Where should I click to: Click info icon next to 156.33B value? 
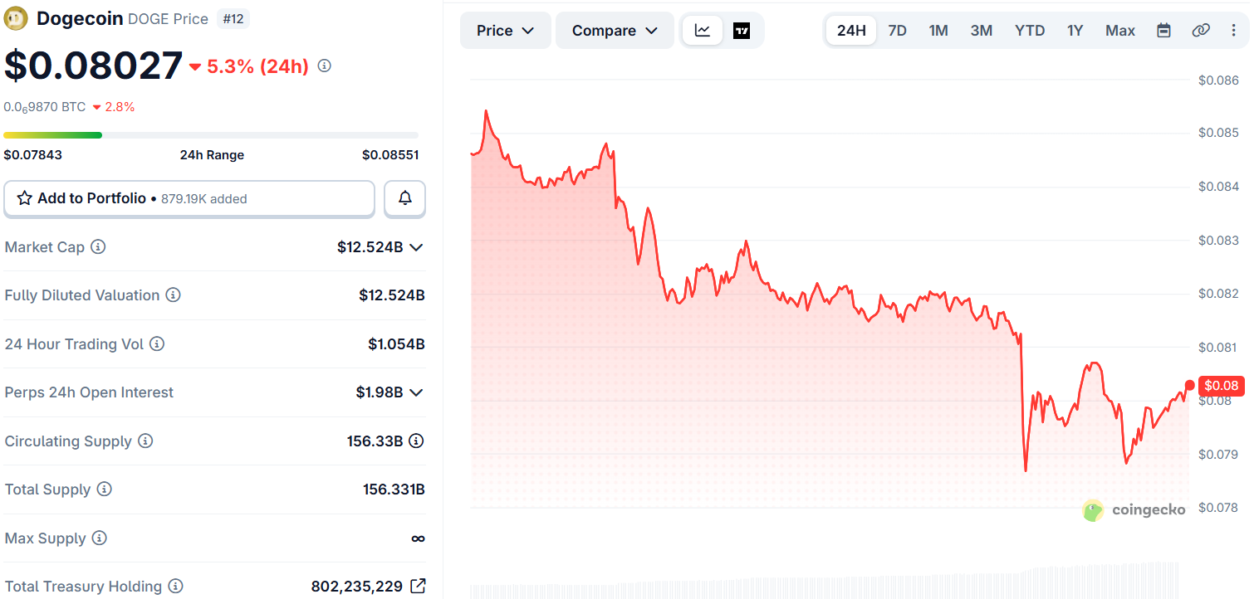point(417,441)
